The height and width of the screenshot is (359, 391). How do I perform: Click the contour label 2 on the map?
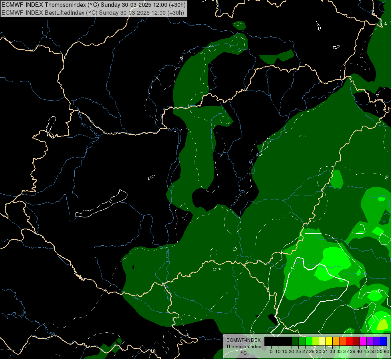(x=387, y=178)
